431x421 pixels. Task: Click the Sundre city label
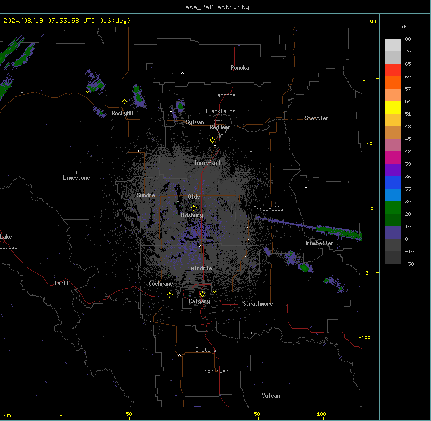[x=146, y=195]
